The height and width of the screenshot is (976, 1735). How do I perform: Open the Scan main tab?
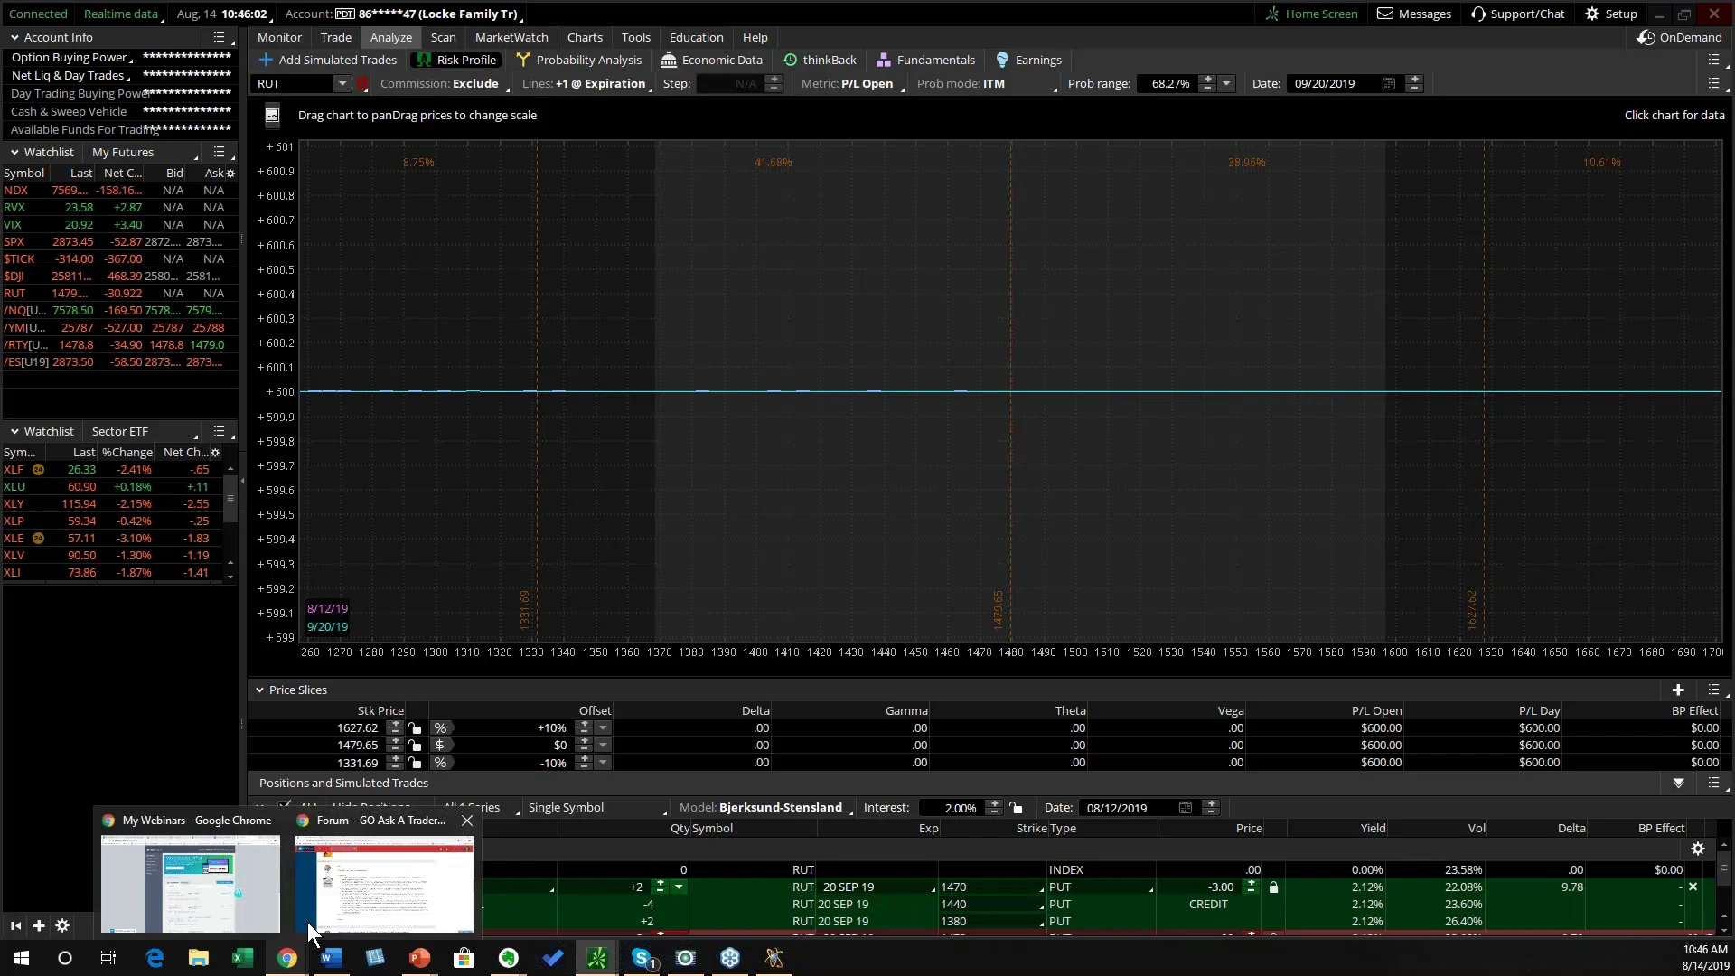tap(443, 37)
